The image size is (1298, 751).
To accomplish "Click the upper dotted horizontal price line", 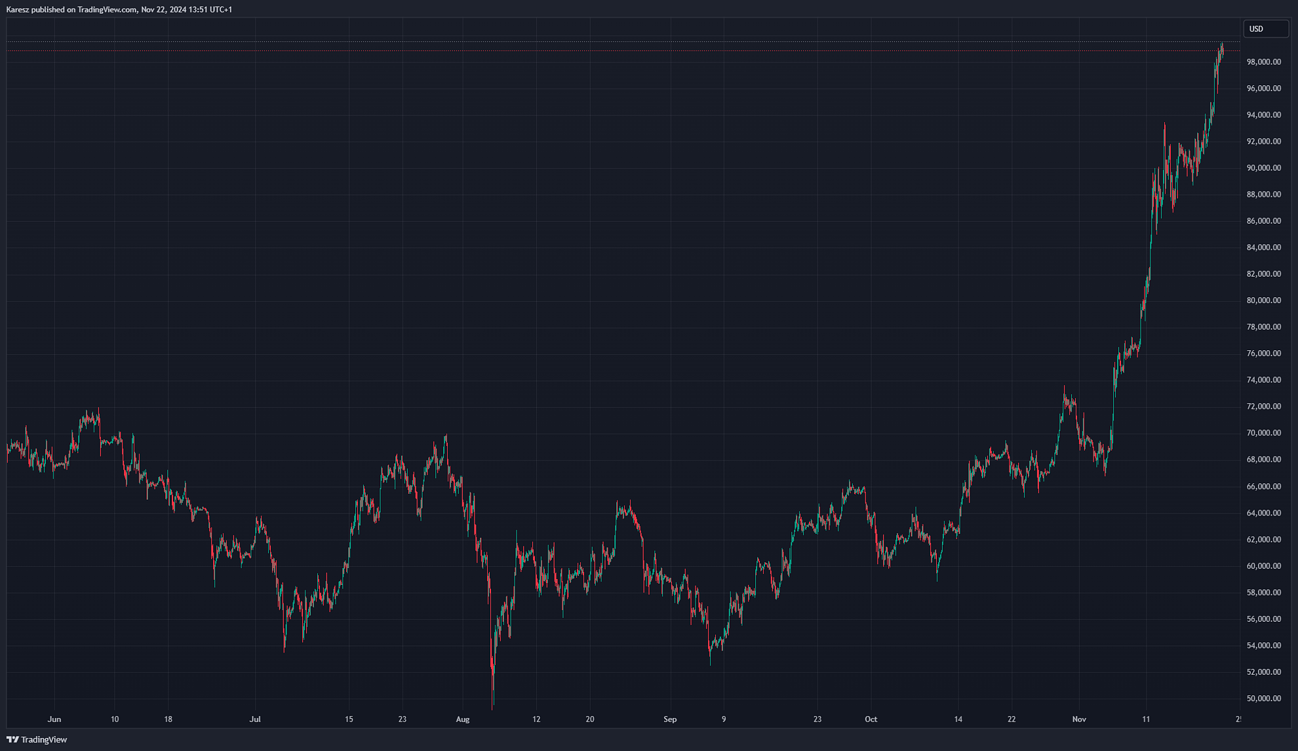I will click(590, 42).
